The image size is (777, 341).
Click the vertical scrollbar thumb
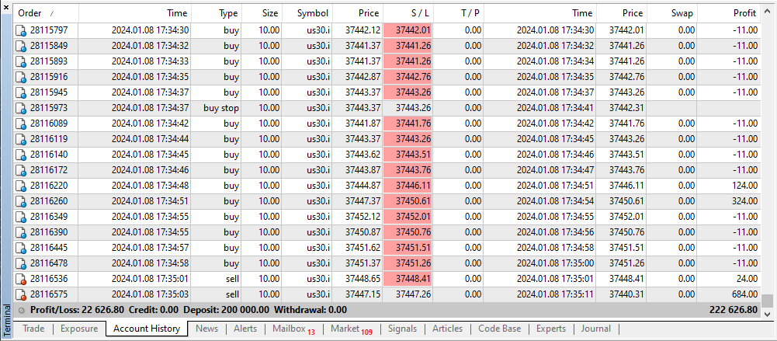(x=767, y=301)
